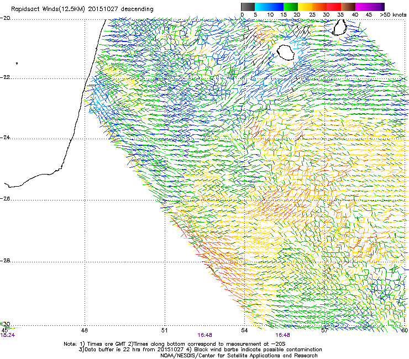409x359 pixels.
Task: Click the '40' tick label on the legend
Action: pyautogui.click(x=355, y=15)
